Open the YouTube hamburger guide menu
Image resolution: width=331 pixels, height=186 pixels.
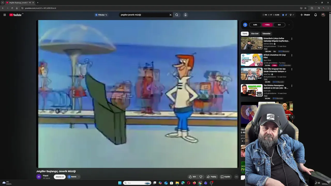click(4, 15)
